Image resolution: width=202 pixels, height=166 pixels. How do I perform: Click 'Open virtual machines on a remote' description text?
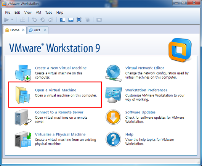(61, 118)
